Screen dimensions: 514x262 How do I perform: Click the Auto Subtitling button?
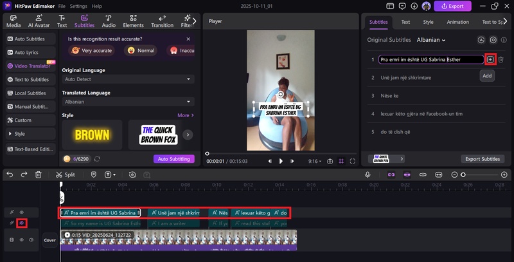[173, 159]
